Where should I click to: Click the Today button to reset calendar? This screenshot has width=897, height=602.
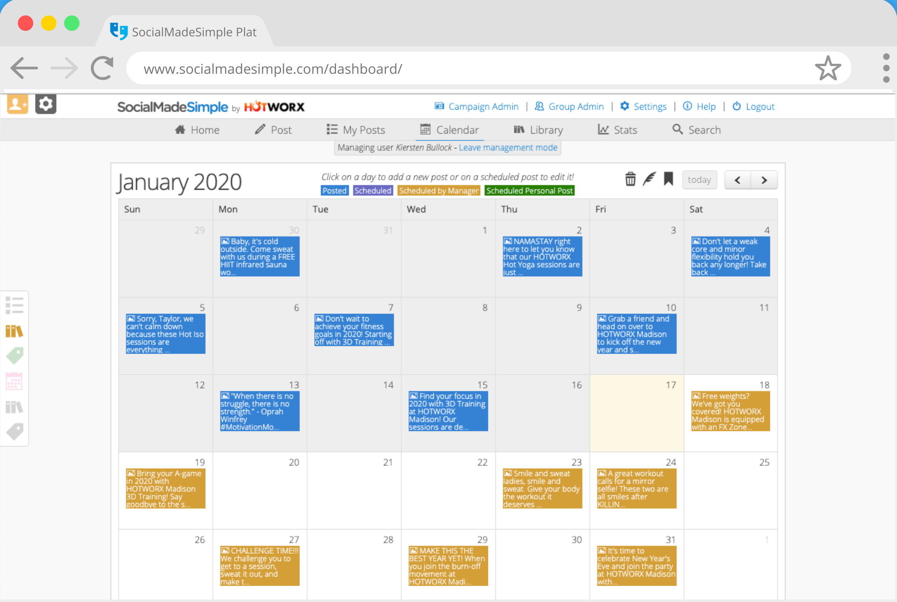point(701,180)
